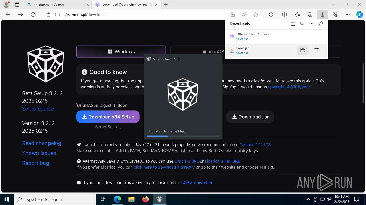Screen dimensions: 366x205
Task: Open file for xynis.jar
Action: point(242,53)
